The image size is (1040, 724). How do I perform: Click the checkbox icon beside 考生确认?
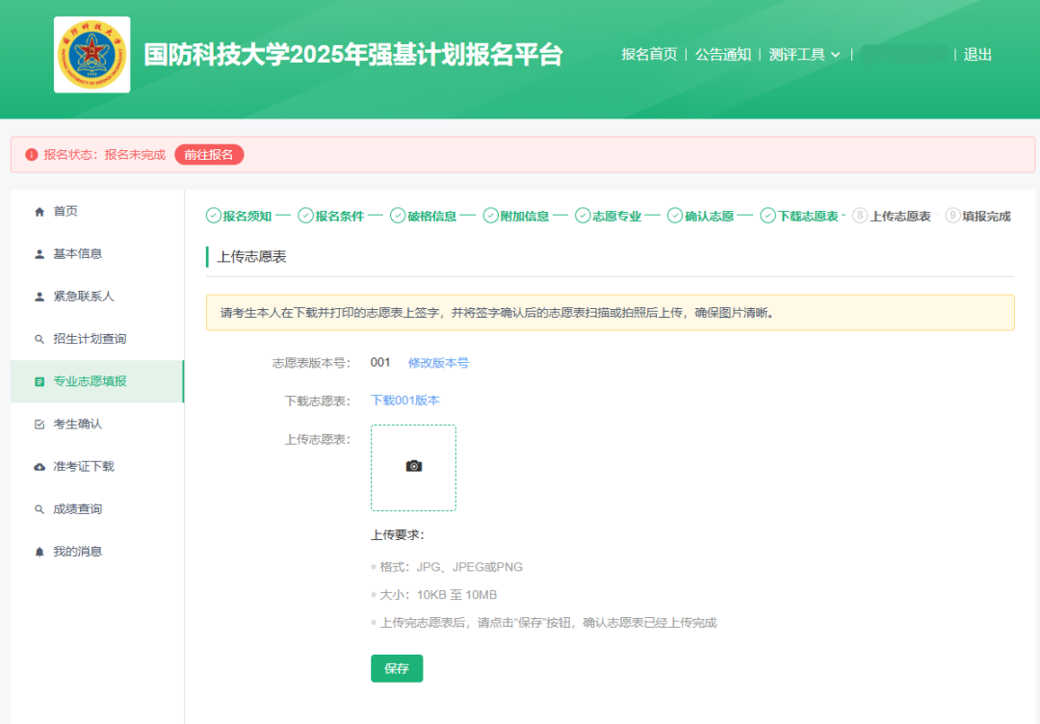tap(39, 425)
